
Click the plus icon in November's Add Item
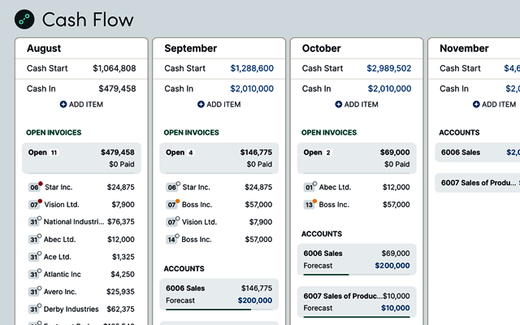(476, 104)
